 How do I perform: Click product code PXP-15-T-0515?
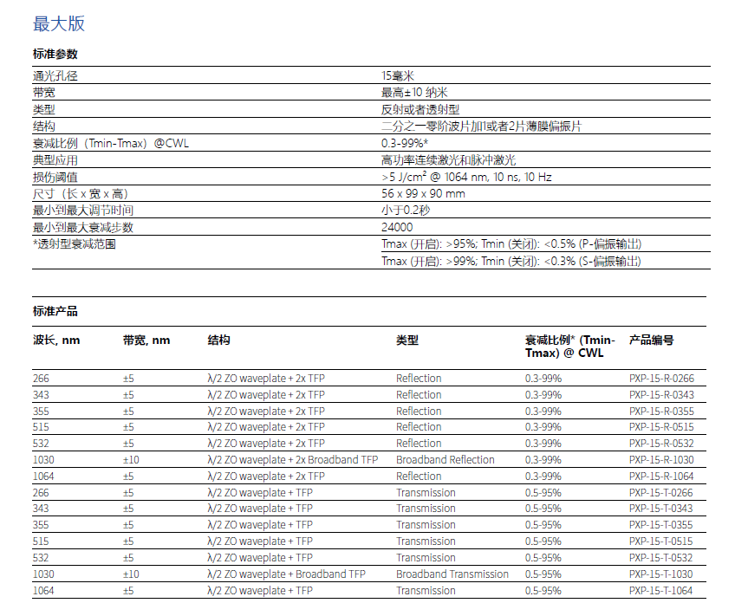pos(661,541)
